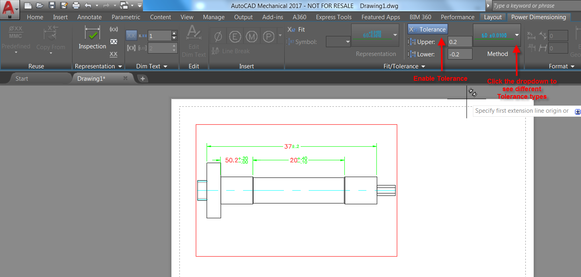Toggle the primary units XX button
This screenshot has width=581, height=277.
[131, 36]
